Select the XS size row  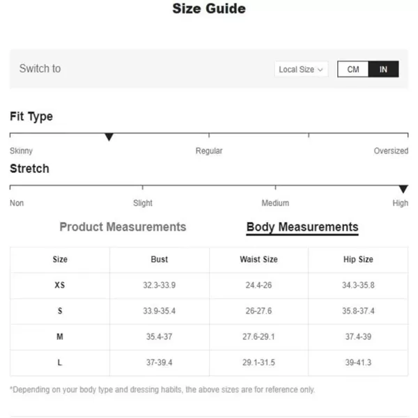[x=209, y=285]
